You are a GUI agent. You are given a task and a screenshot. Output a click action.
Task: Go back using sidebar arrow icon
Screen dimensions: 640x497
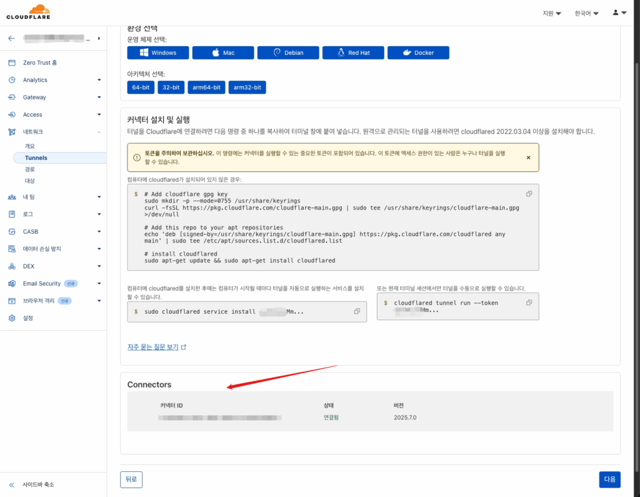(x=11, y=38)
